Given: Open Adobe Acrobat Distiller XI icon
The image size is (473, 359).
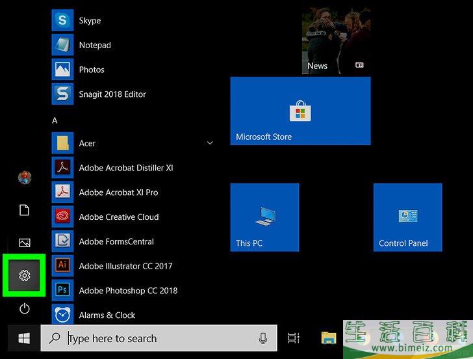Looking at the screenshot, I should click(62, 168).
